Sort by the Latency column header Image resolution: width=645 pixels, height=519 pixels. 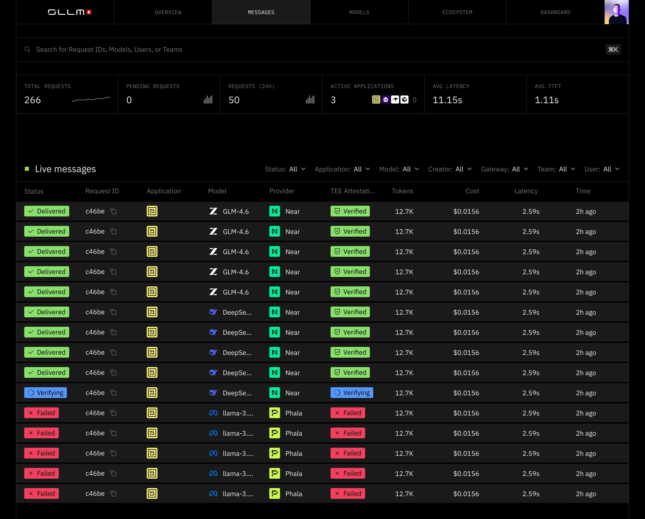526,191
